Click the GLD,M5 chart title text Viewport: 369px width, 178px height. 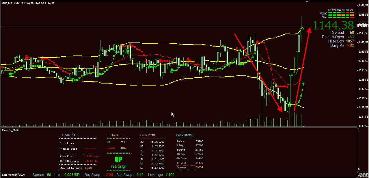point(7,3)
